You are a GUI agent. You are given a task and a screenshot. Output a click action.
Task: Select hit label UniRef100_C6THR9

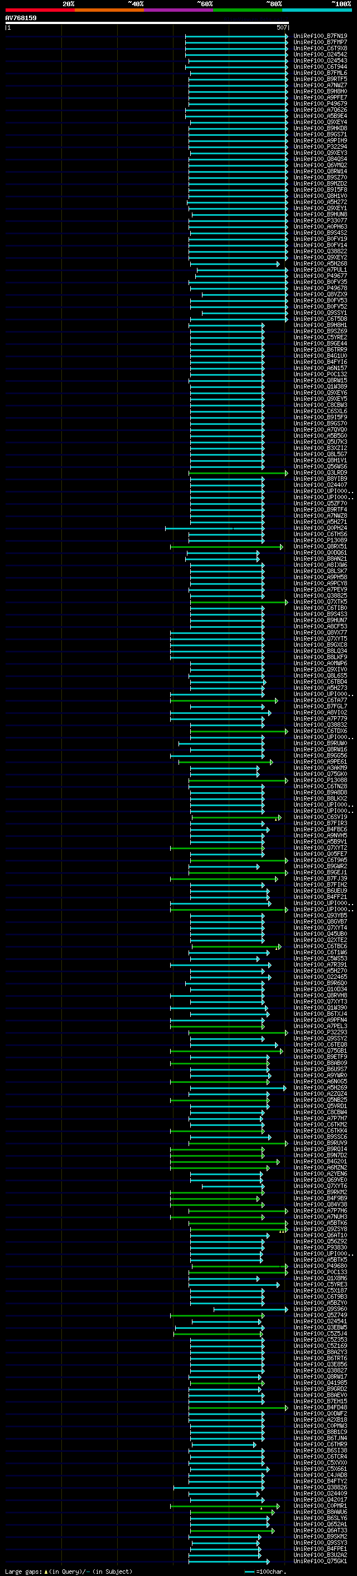[320, 1446]
